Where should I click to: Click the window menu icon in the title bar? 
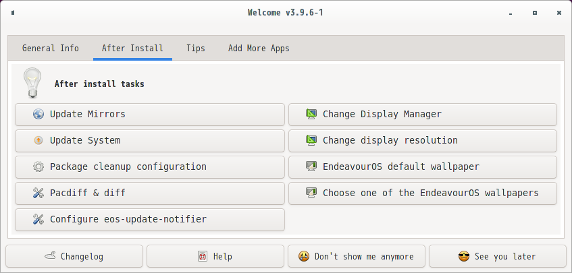[13, 13]
